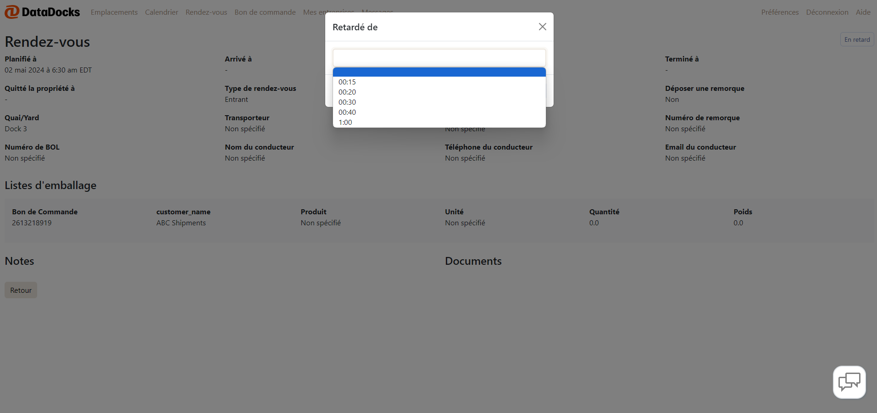Open Préférences in the top bar
The image size is (877, 413).
(780, 12)
